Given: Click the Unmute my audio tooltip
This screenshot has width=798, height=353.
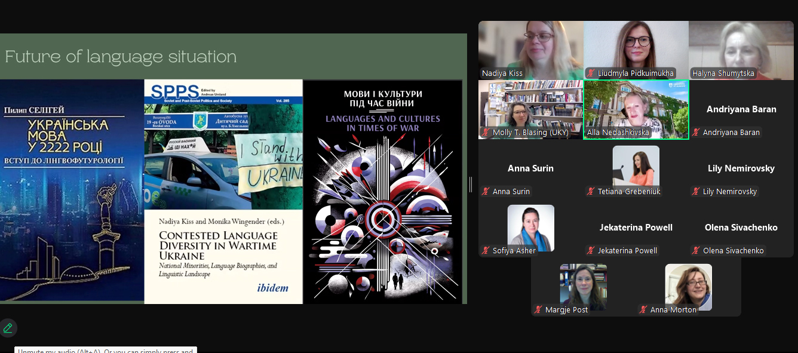Looking at the screenshot, I should (x=105, y=350).
